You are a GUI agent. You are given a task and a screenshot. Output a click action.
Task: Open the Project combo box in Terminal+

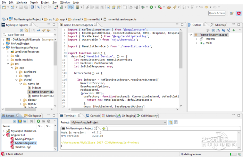pyautogui.click(x=118, y=122)
